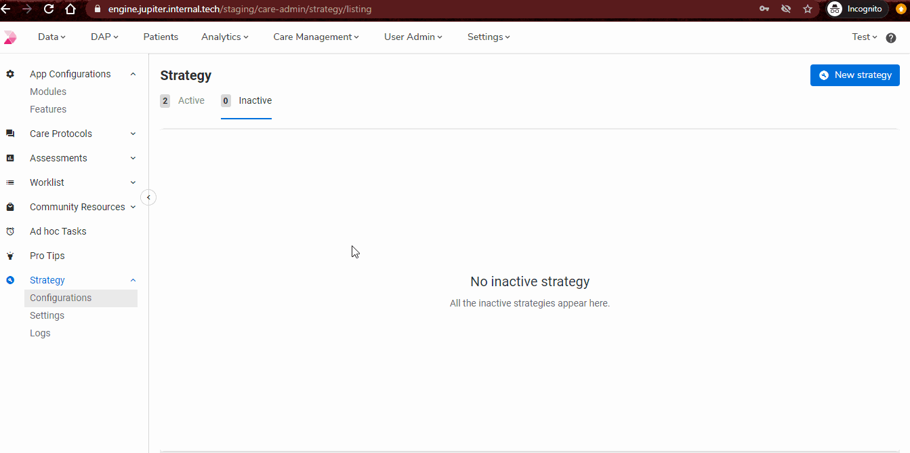Expand Community Resources chevron

click(133, 207)
